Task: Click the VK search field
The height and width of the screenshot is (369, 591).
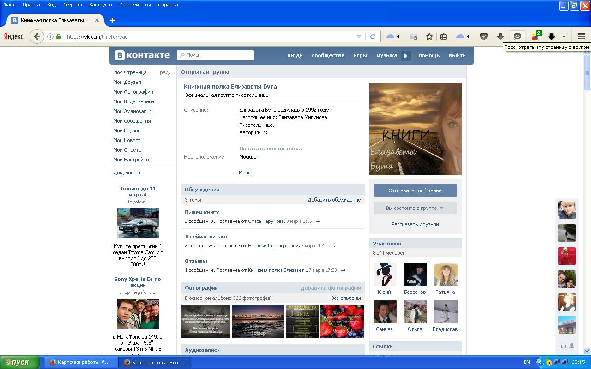Action: click(216, 55)
